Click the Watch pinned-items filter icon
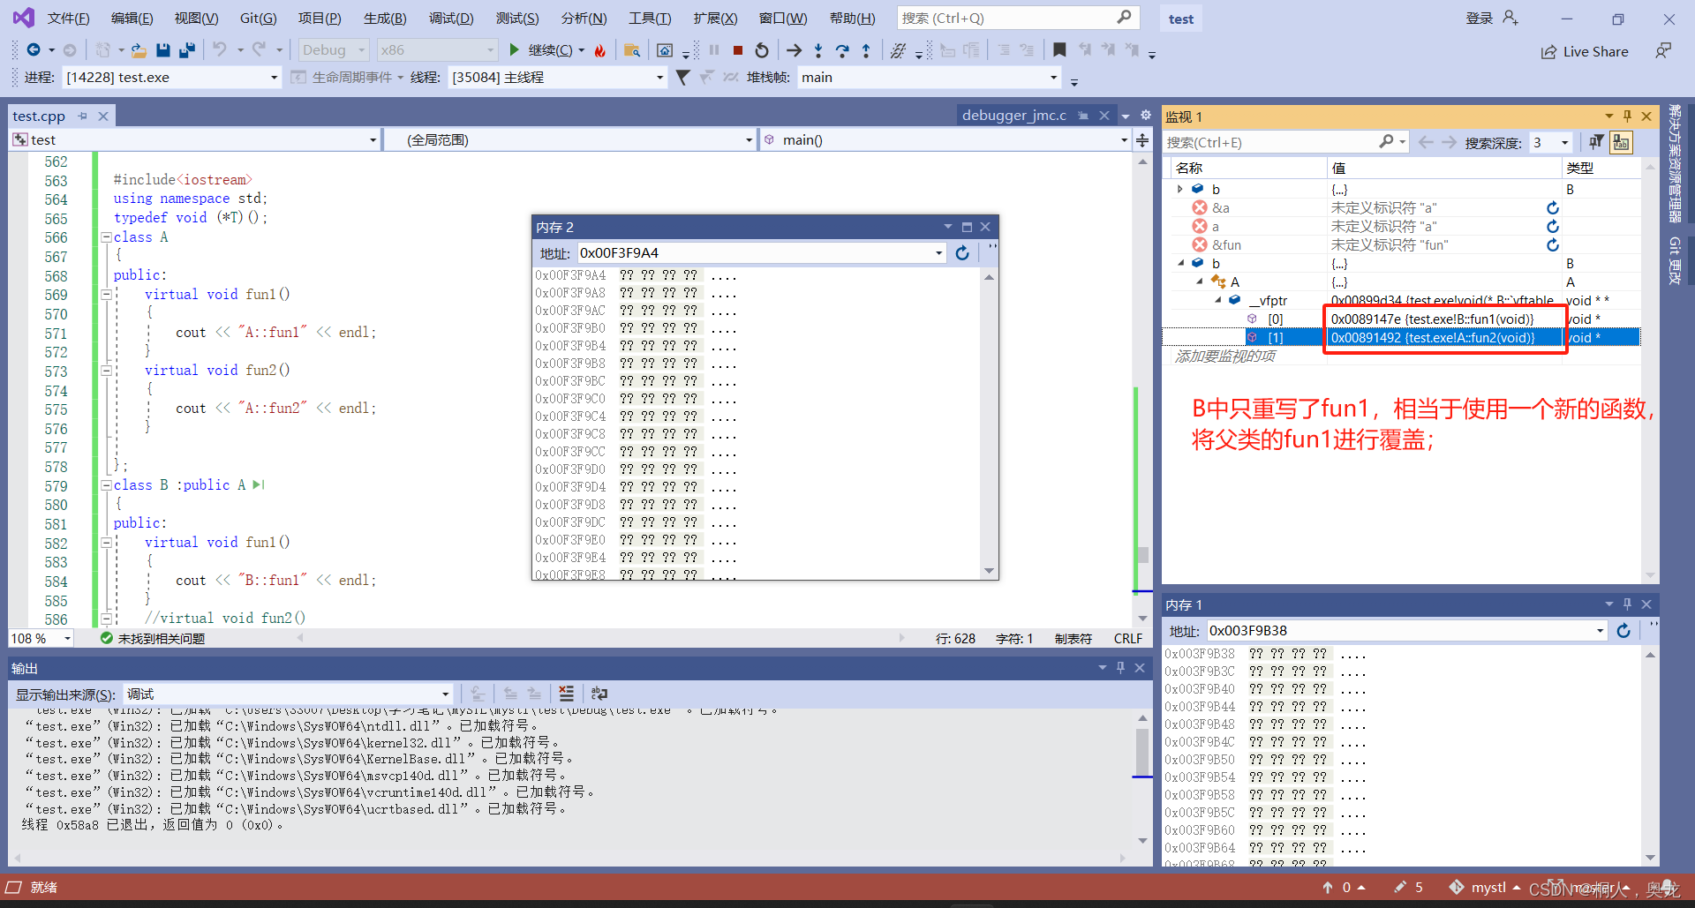The height and width of the screenshot is (908, 1695). coord(1596,142)
